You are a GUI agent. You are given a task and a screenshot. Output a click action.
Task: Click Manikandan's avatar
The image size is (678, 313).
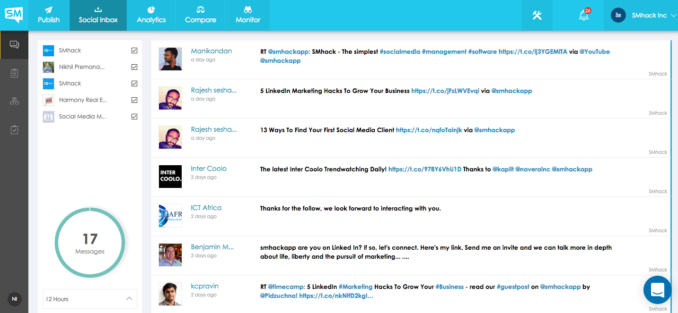(170, 59)
